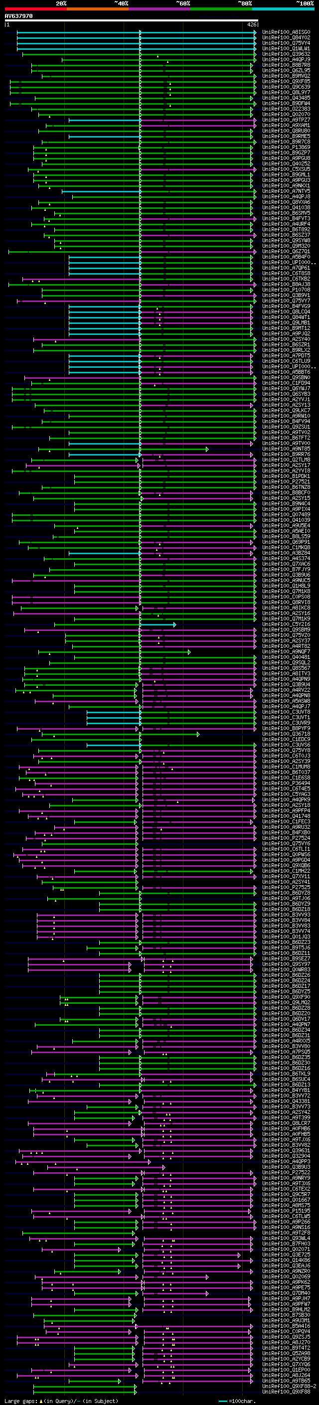
Task: Choose the UniRef100_B8PYF9 hit label
Action: 286,729
